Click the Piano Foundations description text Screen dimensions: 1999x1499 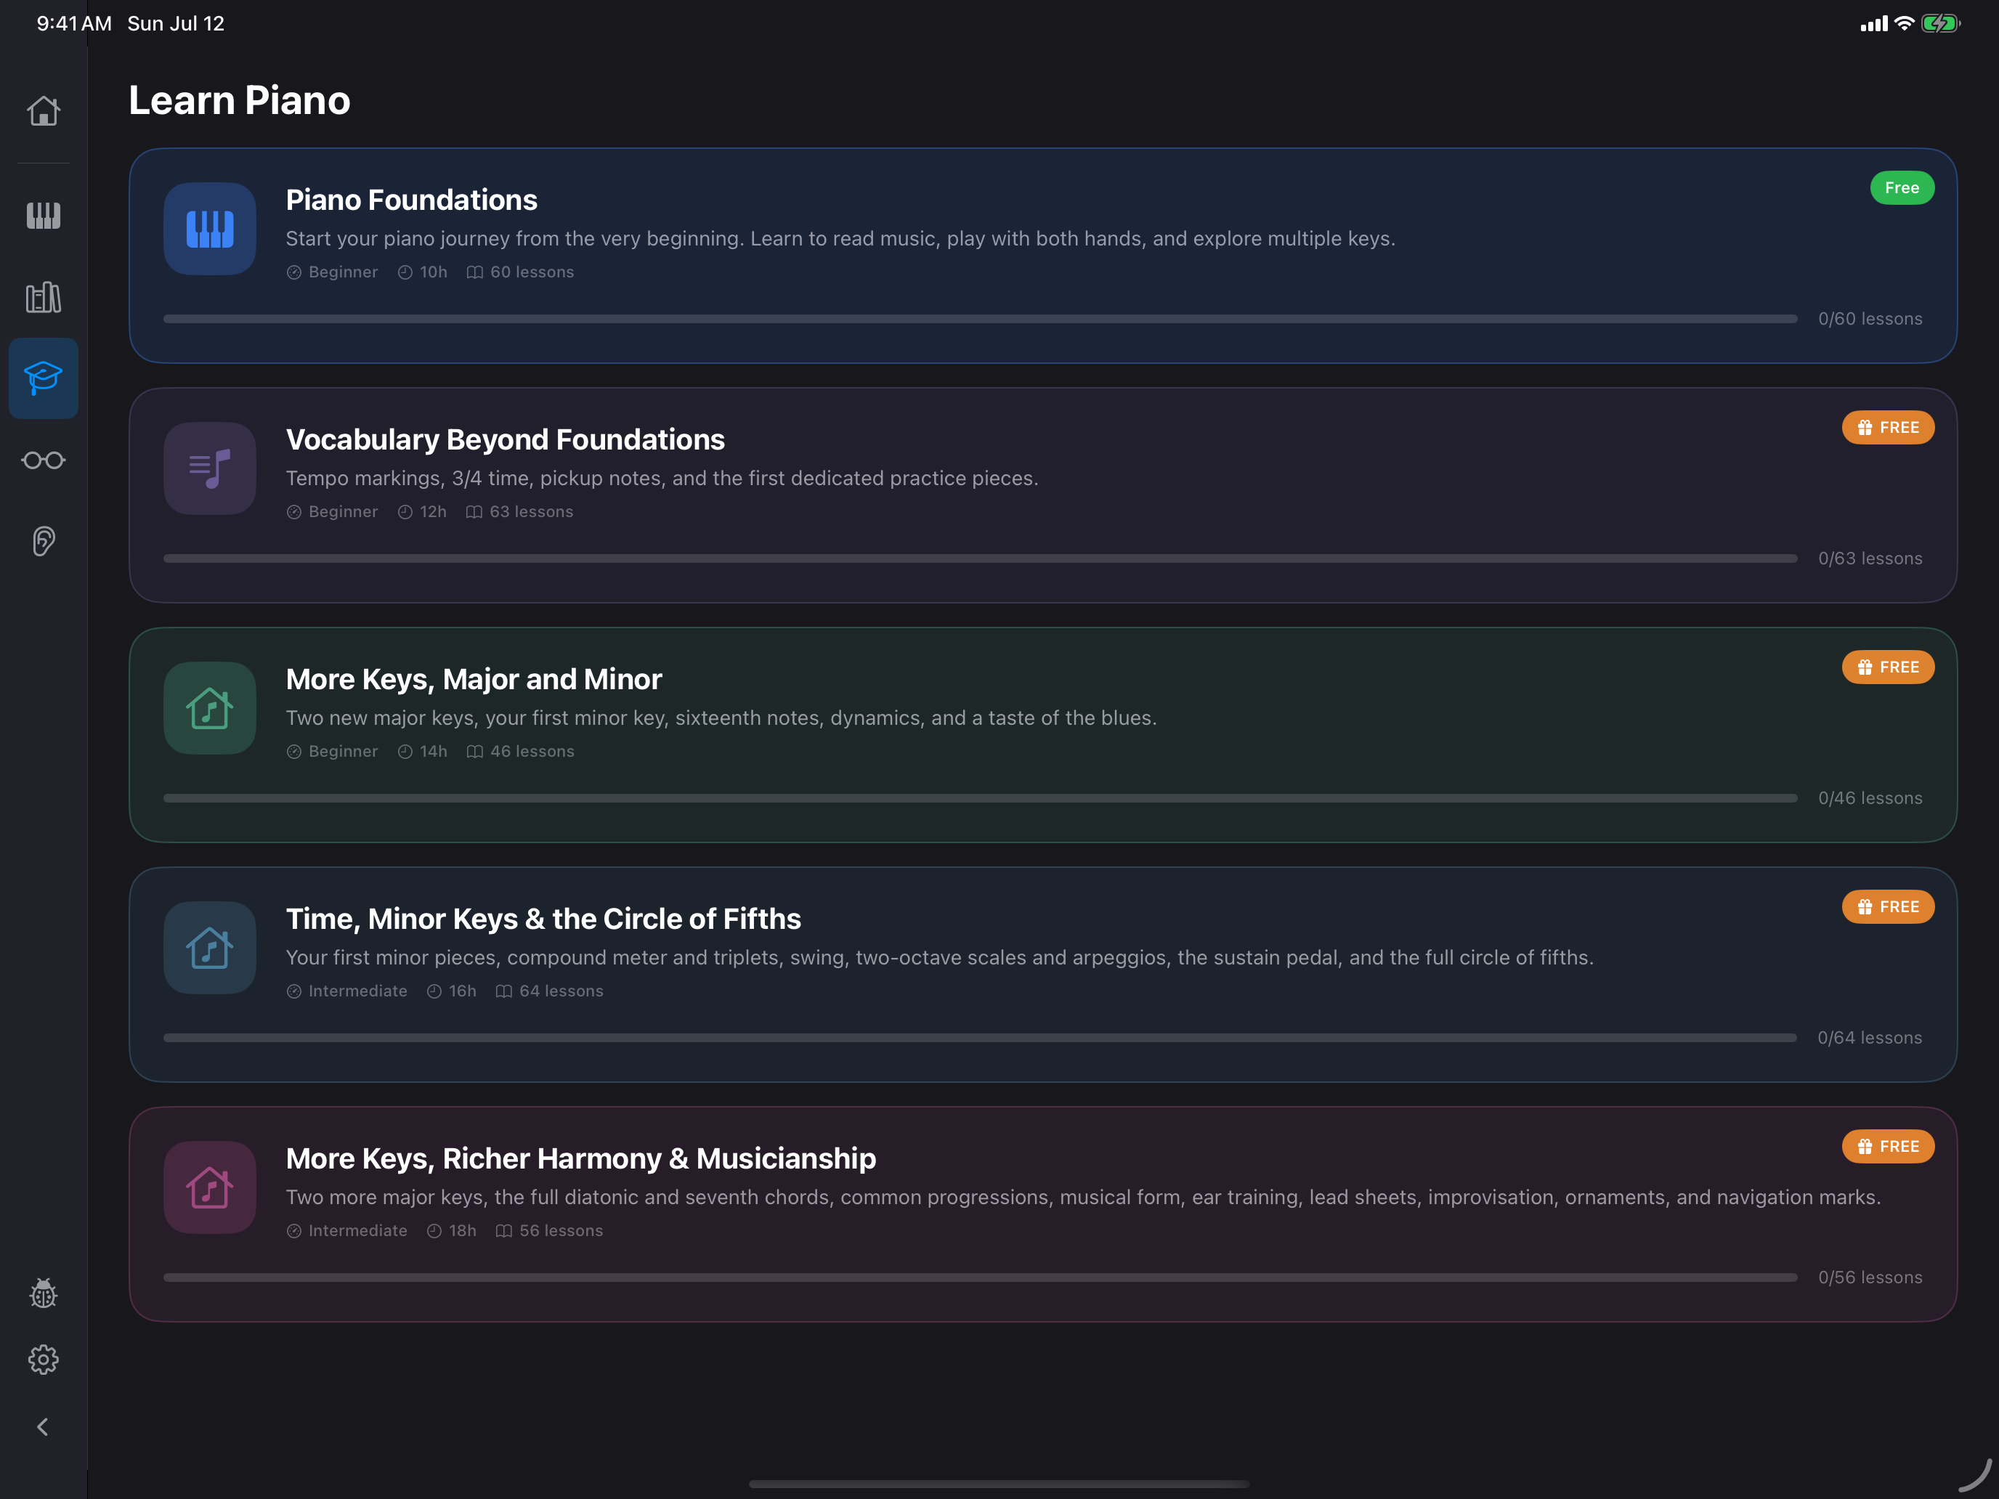[840, 238]
